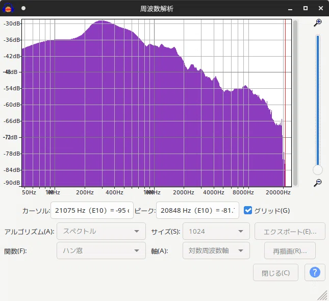This screenshot has height=301, width=329.
Task: Click the 再描画(R)... button
Action: tap(290, 250)
